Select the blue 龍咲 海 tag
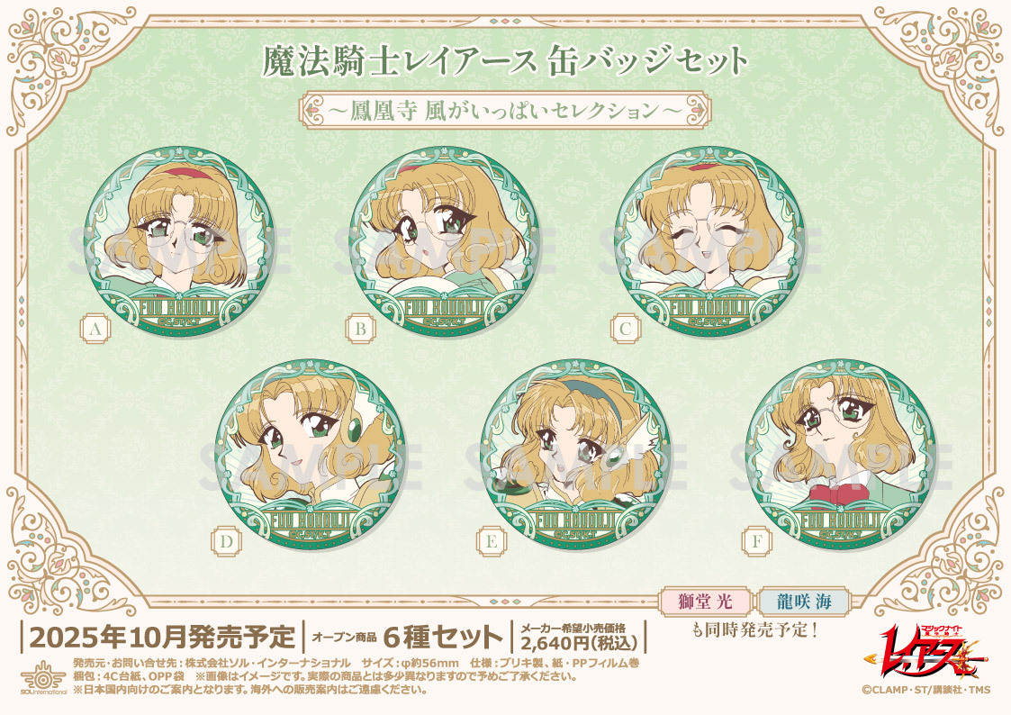Image resolution: width=1011 pixels, height=715 pixels. tap(803, 602)
